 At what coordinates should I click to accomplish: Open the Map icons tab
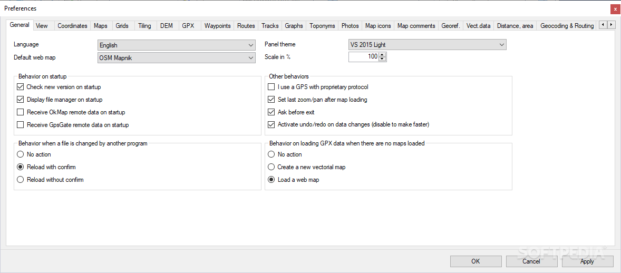[378, 26]
